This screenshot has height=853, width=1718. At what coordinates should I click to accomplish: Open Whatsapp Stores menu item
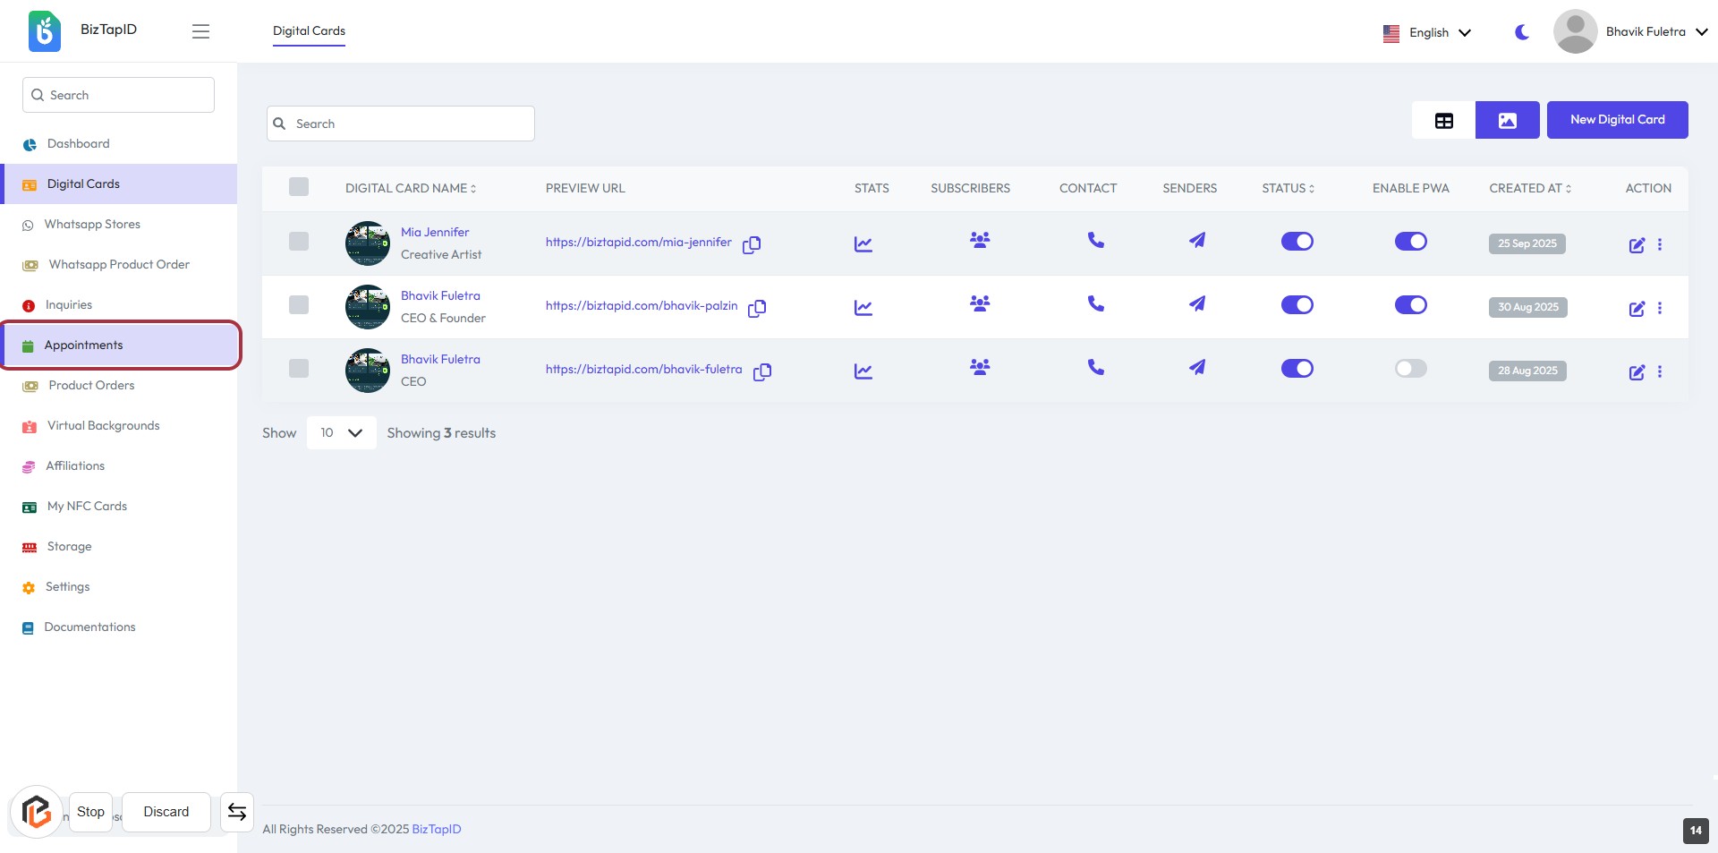tap(92, 225)
